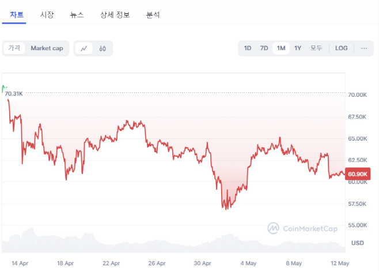
Task: Choose the 1M time range
Action: (x=281, y=48)
